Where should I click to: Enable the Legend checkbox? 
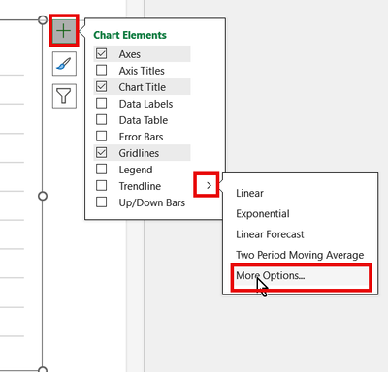pos(102,169)
